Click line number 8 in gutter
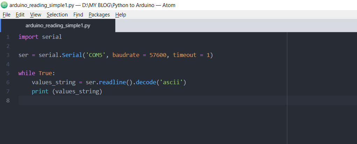This screenshot has height=144, width=357. click(8, 100)
